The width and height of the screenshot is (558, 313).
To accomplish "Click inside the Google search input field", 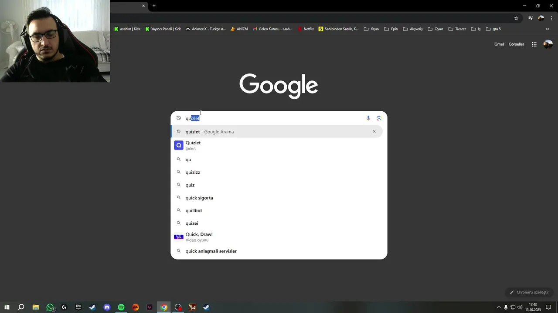I will (x=275, y=118).
